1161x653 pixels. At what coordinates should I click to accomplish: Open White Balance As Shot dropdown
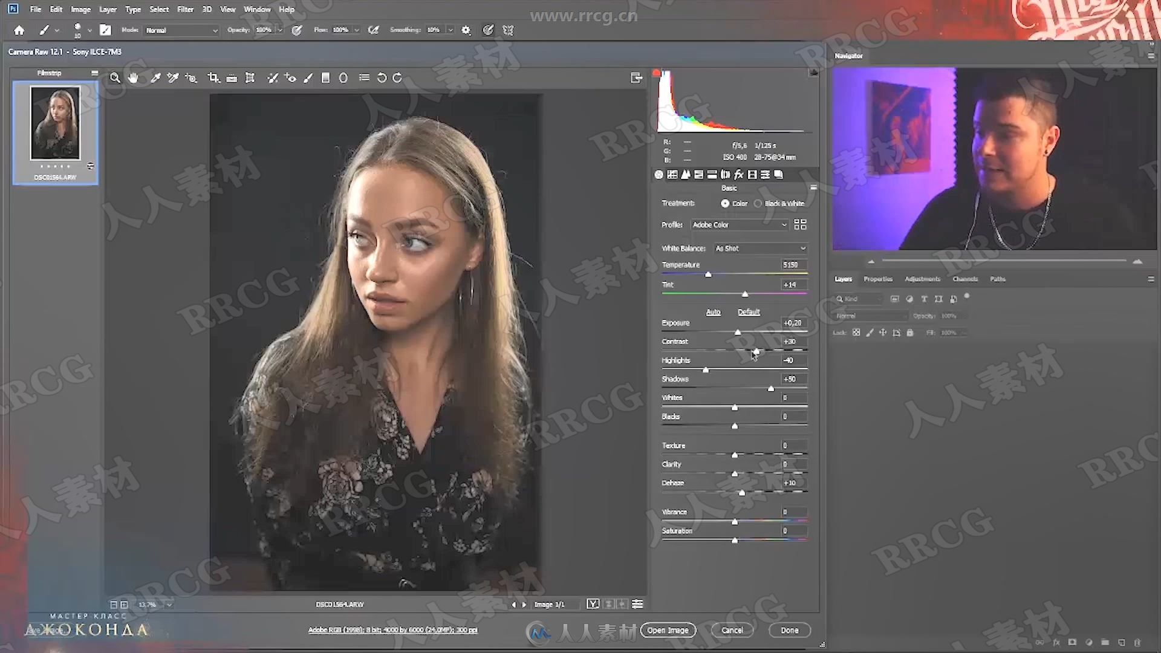pyautogui.click(x=760, y=249)
